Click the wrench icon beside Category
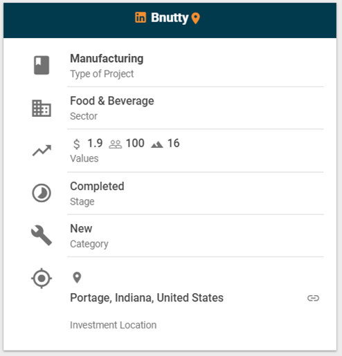Viewport: 342px width, 356px height. [x=42, y=235]
